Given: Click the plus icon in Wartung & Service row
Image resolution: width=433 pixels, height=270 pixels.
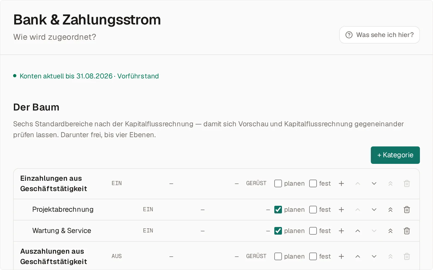Looking at the screenshot, I should [341, 231].
